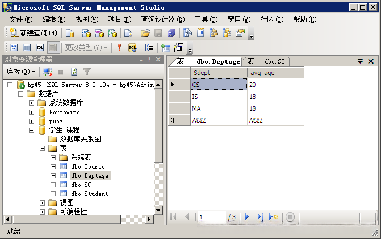The height and width of the screenshot is (239, 381).
Task: Switch to the dbo.SC table tab
Action: tap(266, 61)
